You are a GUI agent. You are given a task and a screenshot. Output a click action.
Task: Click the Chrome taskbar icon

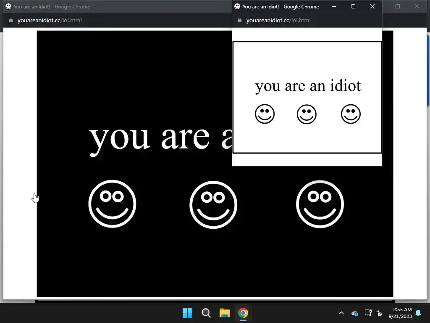[243, 313]
